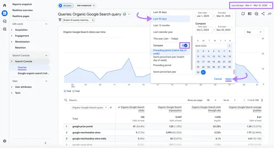
Task: Open Organic Google Search query dimension dropdown
Action: [x=90, y=108]
